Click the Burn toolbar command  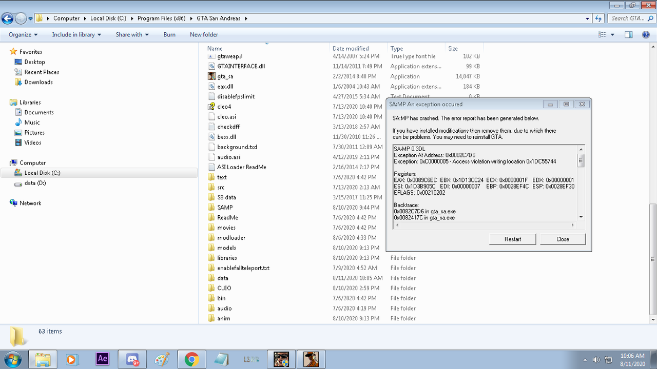(169, 35)
